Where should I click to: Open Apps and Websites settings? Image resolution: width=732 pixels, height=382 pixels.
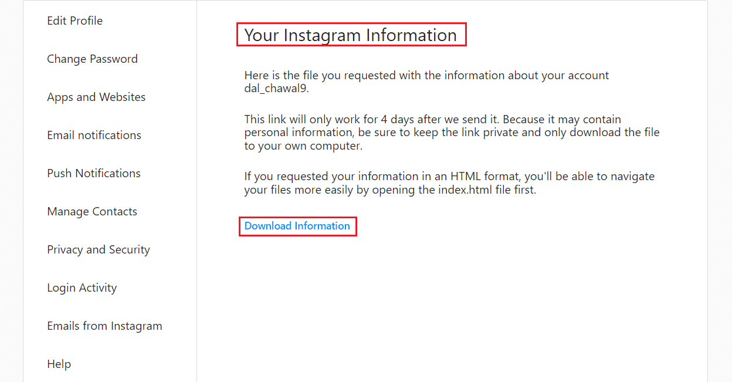96,97
